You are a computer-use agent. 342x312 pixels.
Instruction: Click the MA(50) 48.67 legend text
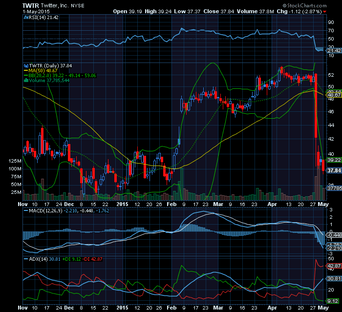43,71
